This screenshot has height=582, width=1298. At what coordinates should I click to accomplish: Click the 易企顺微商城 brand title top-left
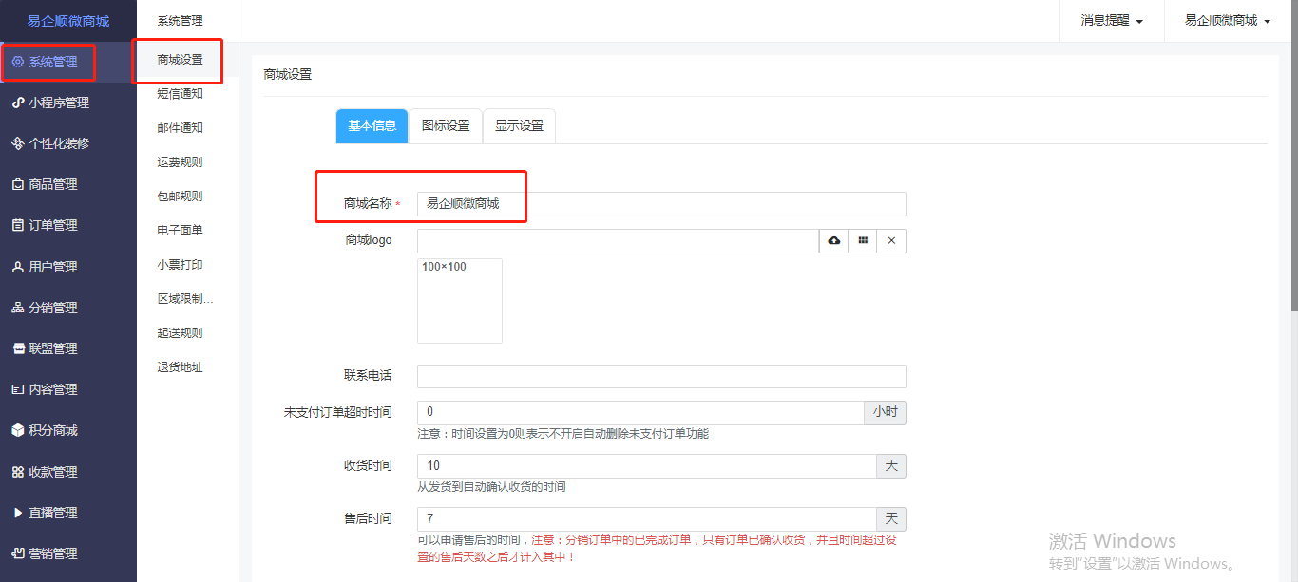click(68, 21)
